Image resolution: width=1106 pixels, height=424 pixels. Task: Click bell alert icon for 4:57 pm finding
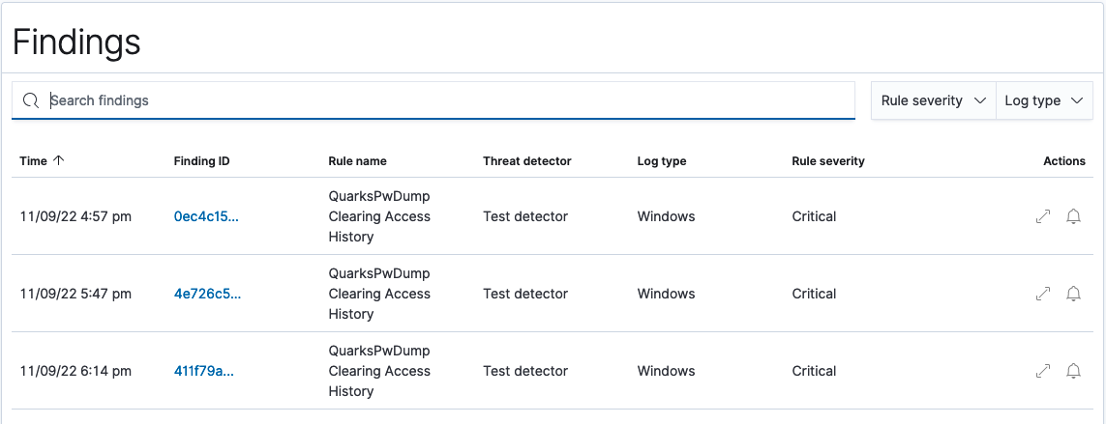[1073, 216]
